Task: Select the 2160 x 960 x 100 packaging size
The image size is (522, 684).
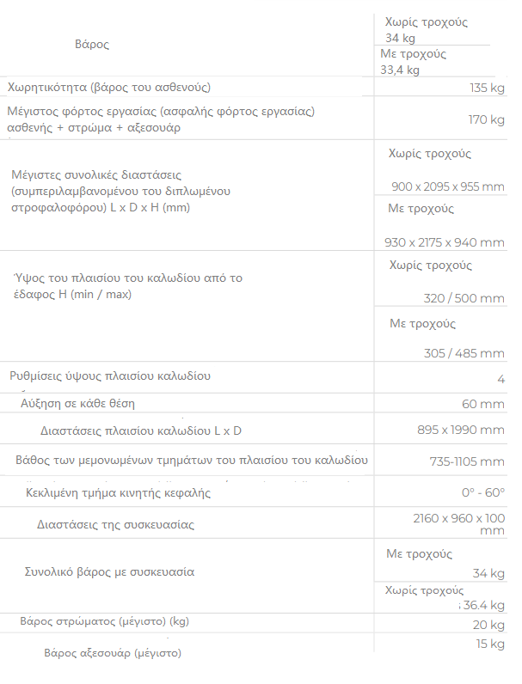Action: click(x=459, y=524)
